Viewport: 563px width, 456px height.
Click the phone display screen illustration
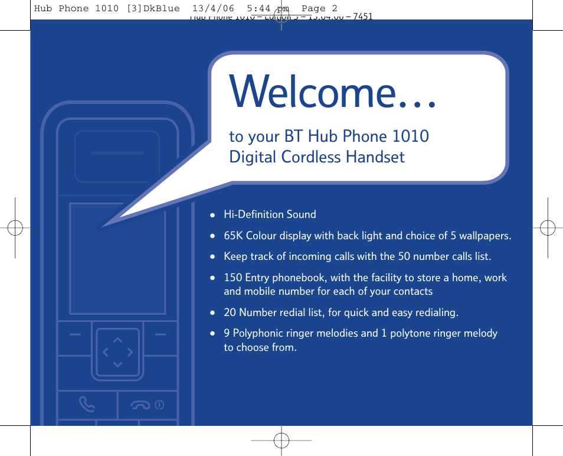[117, 258]
